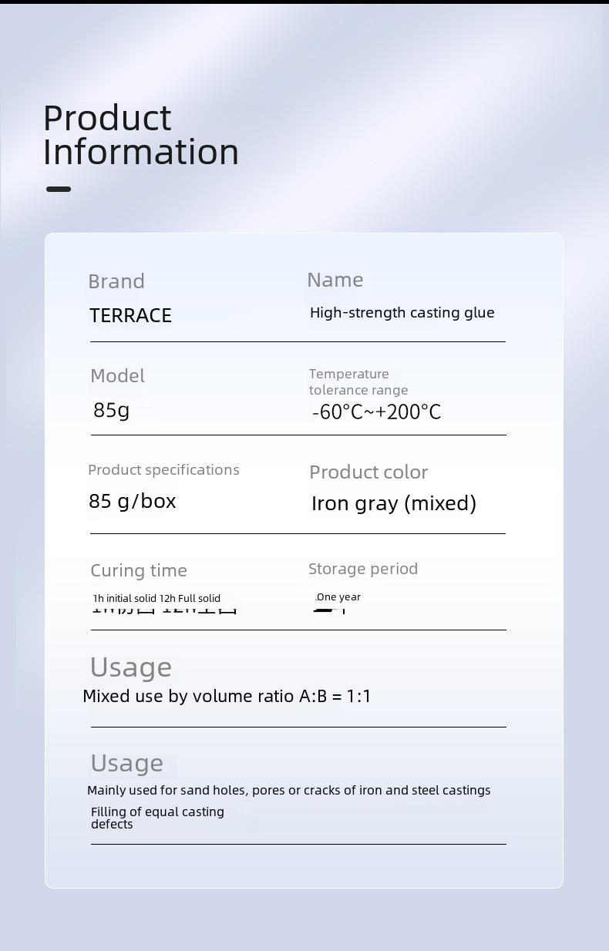Select the Brand label
609x951 pixels.
[116, 281]
